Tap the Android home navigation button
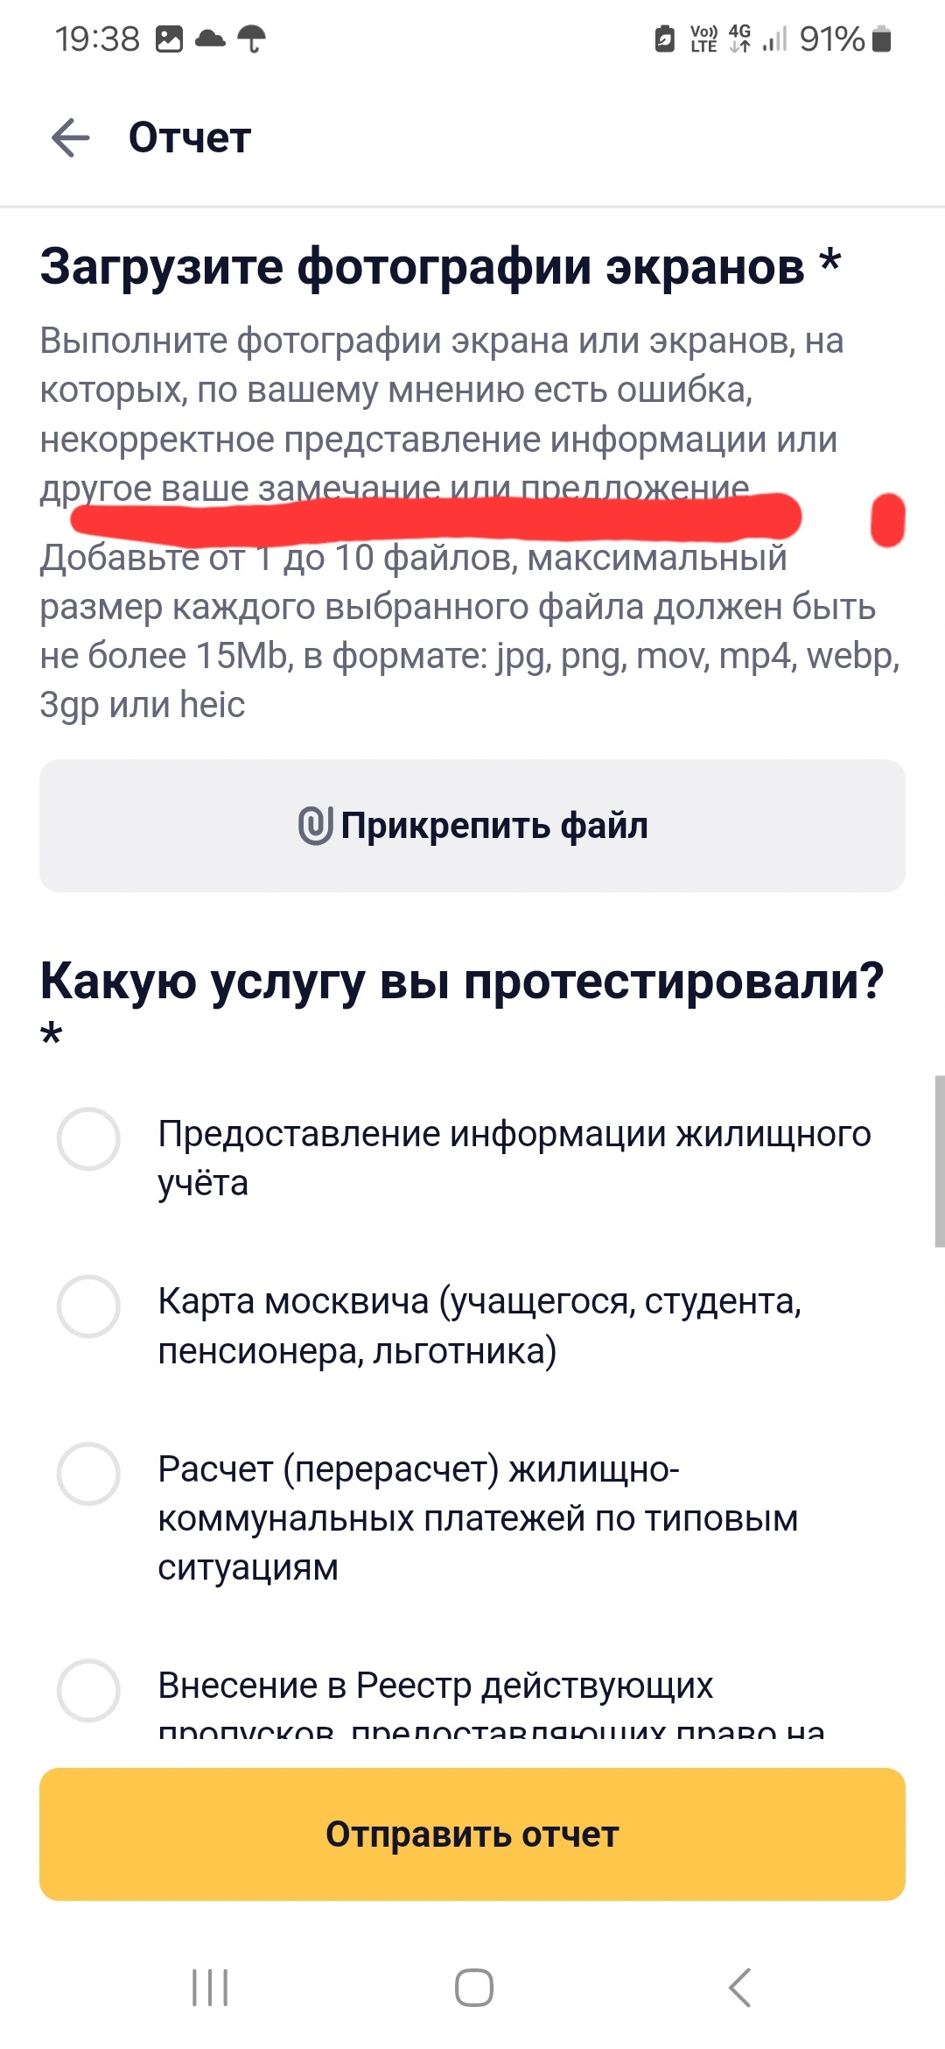The image size is (945, 2049). [473, 1987]
